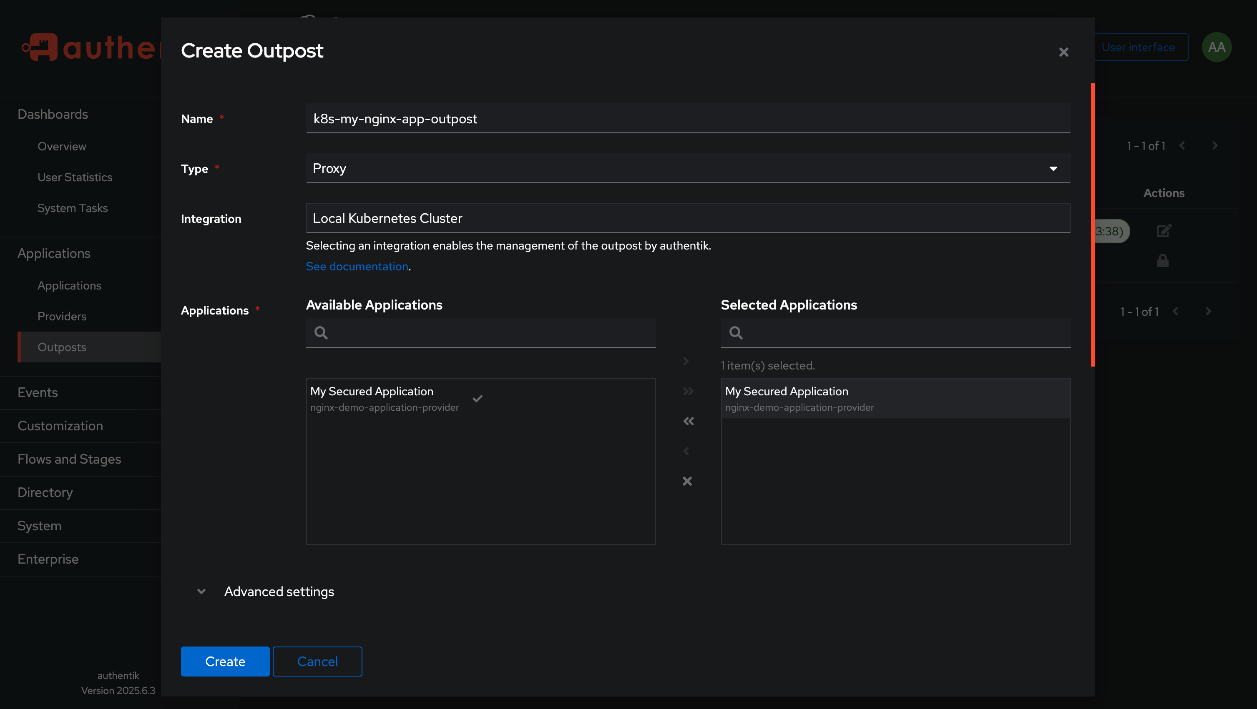Image resolution: width=1257 pixels, height=709 pixels.
Task: Clear selections with the X transfer icon
Action: (x=687, y=481)
